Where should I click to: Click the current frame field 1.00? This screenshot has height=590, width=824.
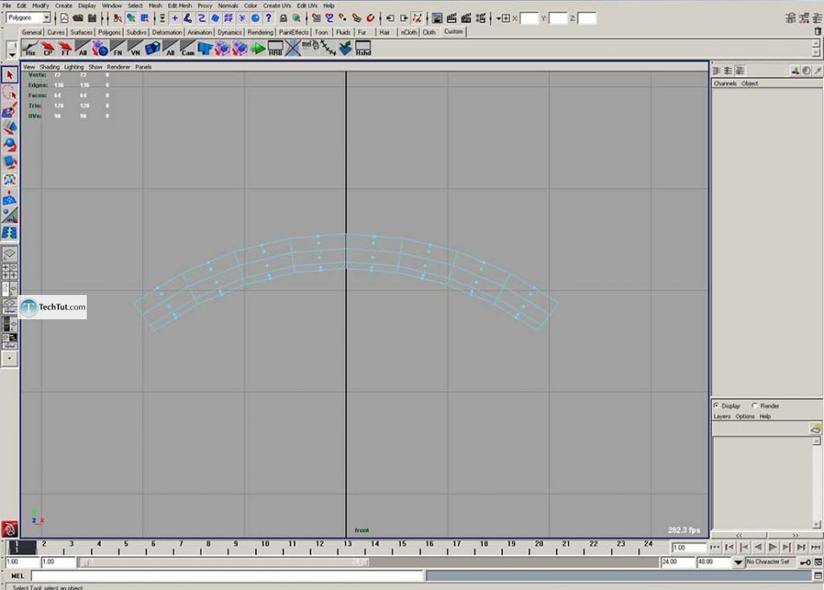[x=687, y=547]
